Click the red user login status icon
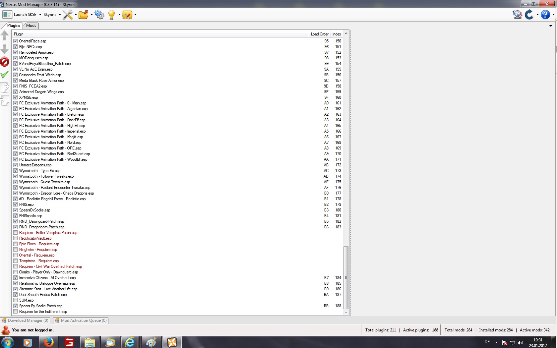This screenshot has width=557, height=348. coord(6,330)
